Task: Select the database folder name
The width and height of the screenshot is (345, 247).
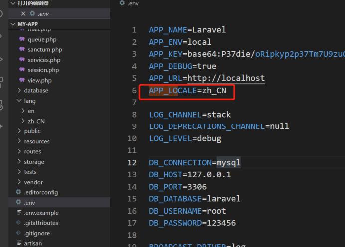Action: click(36, 90)
